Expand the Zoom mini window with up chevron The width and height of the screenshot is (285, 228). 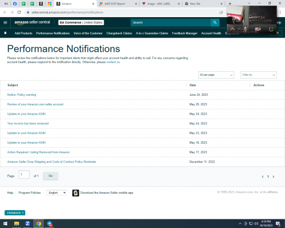point(233,29)
